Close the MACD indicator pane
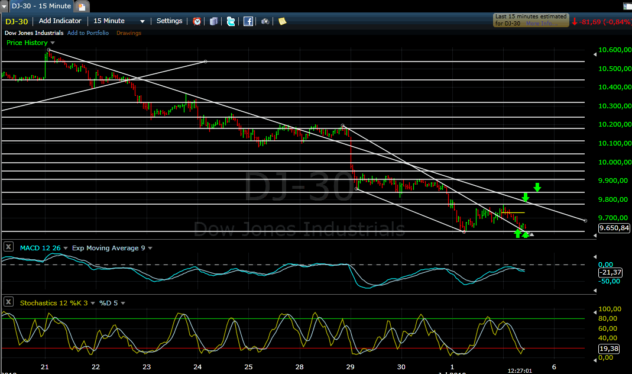 tap(8, 247)
